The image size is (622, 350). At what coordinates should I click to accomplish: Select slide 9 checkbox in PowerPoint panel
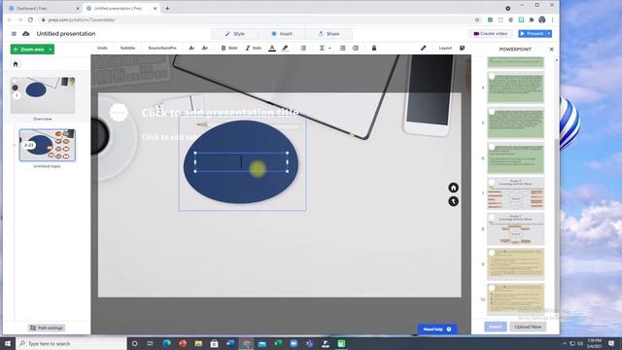[x=492, y=253]
